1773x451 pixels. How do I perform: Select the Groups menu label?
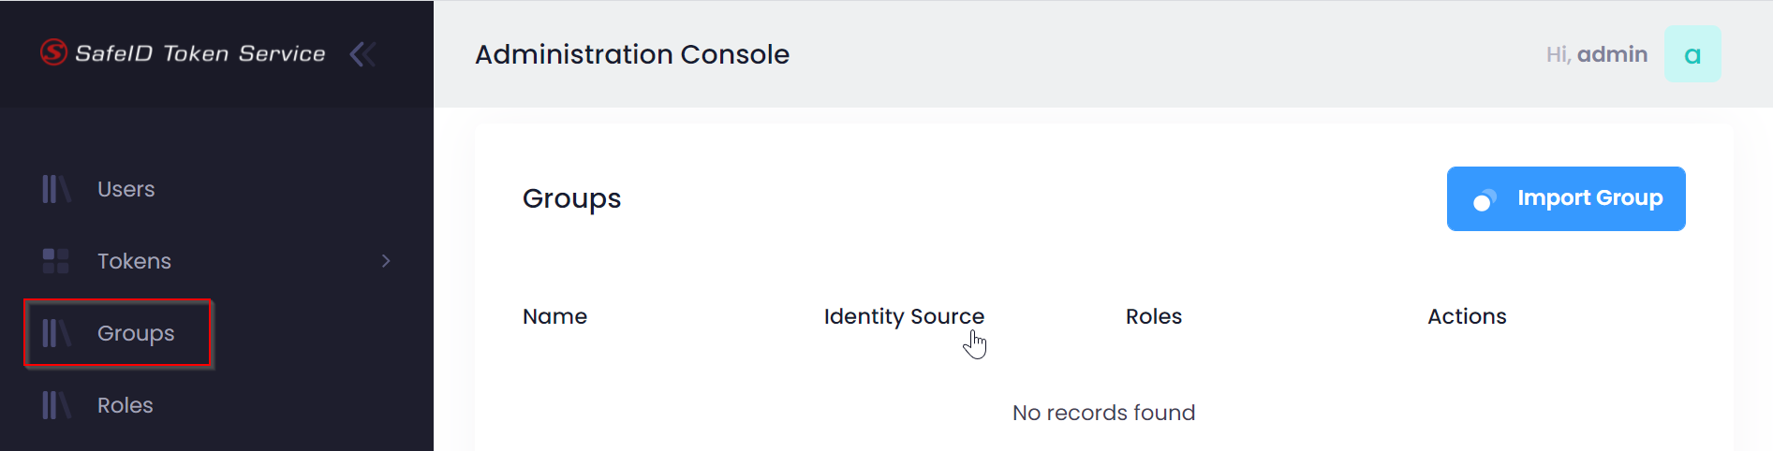coord(136,333)
